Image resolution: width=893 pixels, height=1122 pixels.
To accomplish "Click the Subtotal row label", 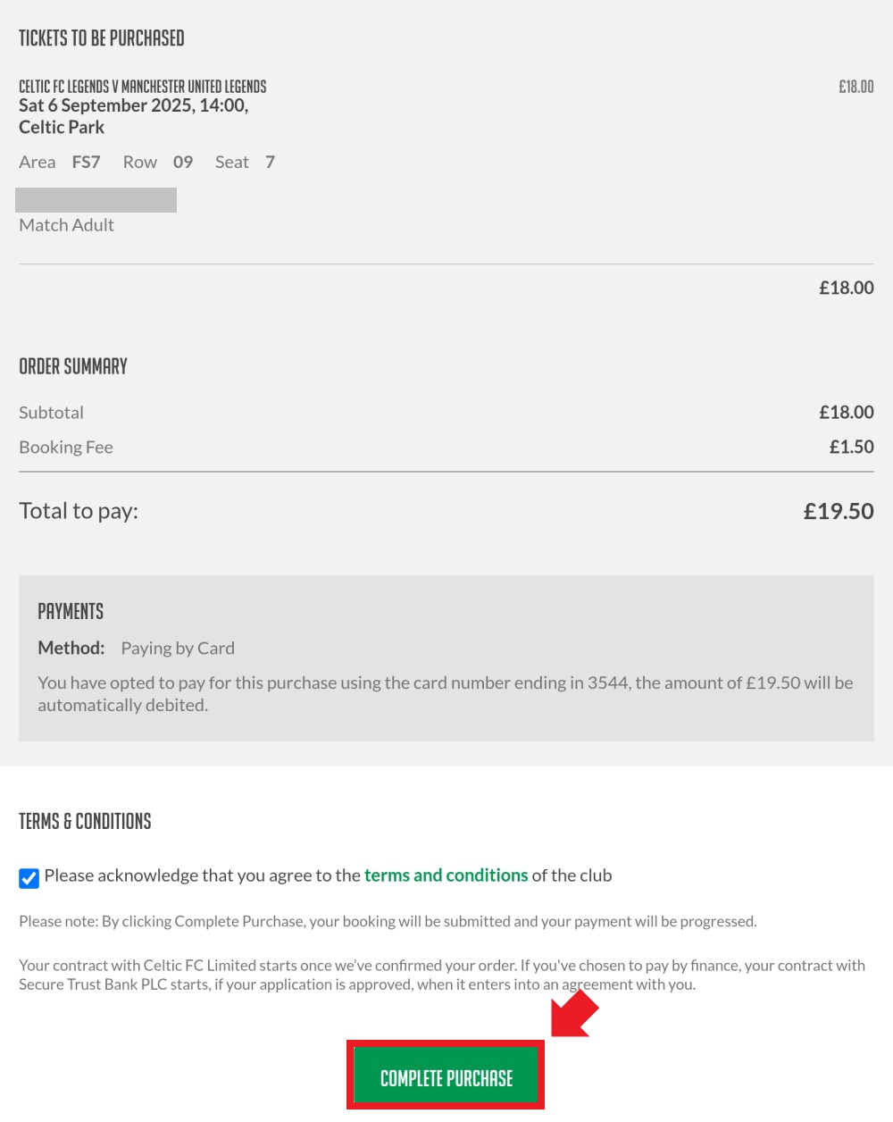I will (51, 413).
